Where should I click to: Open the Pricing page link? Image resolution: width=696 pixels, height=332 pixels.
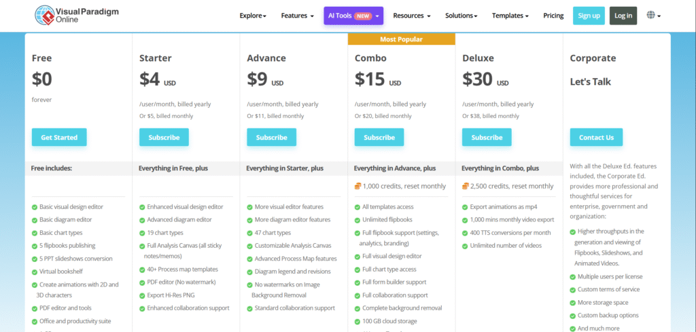[553, 16]
